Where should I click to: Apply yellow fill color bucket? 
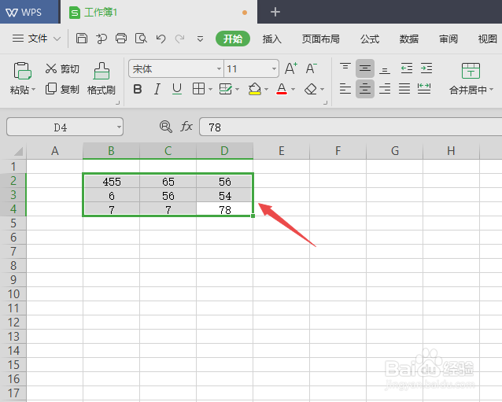[254, 89]
